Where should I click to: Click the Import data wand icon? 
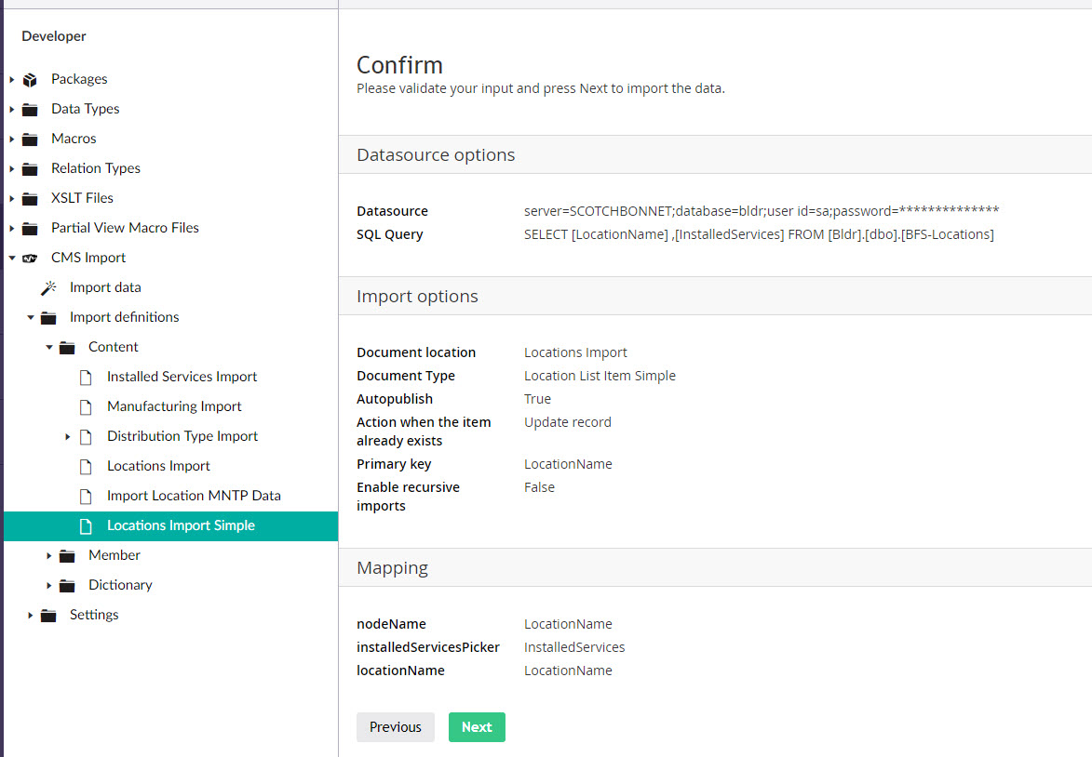(x=48, y=287)
